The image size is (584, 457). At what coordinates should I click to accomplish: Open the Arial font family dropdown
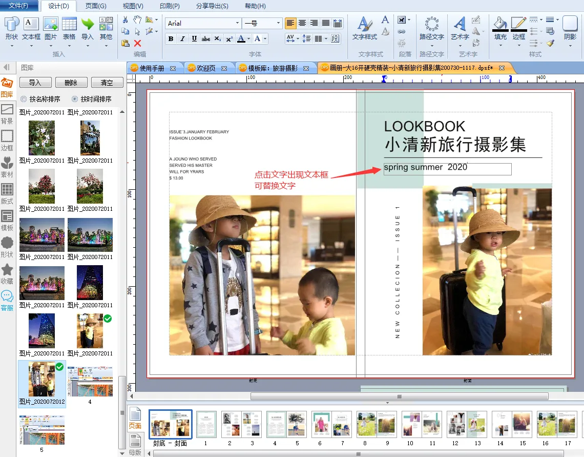[237, 23]
